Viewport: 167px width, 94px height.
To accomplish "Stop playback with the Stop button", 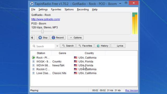I will coord(43,38).
